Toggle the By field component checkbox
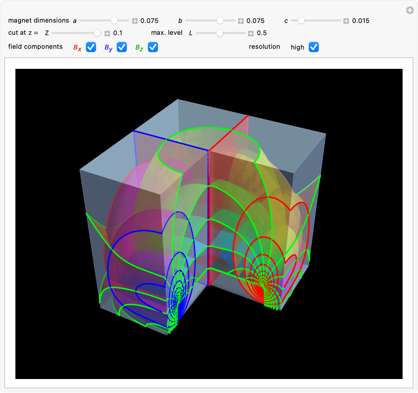Screen dimensions: 418x393 pos(122,47)
